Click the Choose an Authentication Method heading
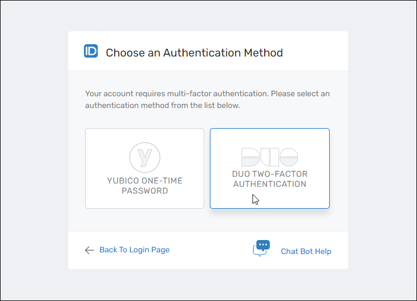The image size is (417, 301). [194, 53]
